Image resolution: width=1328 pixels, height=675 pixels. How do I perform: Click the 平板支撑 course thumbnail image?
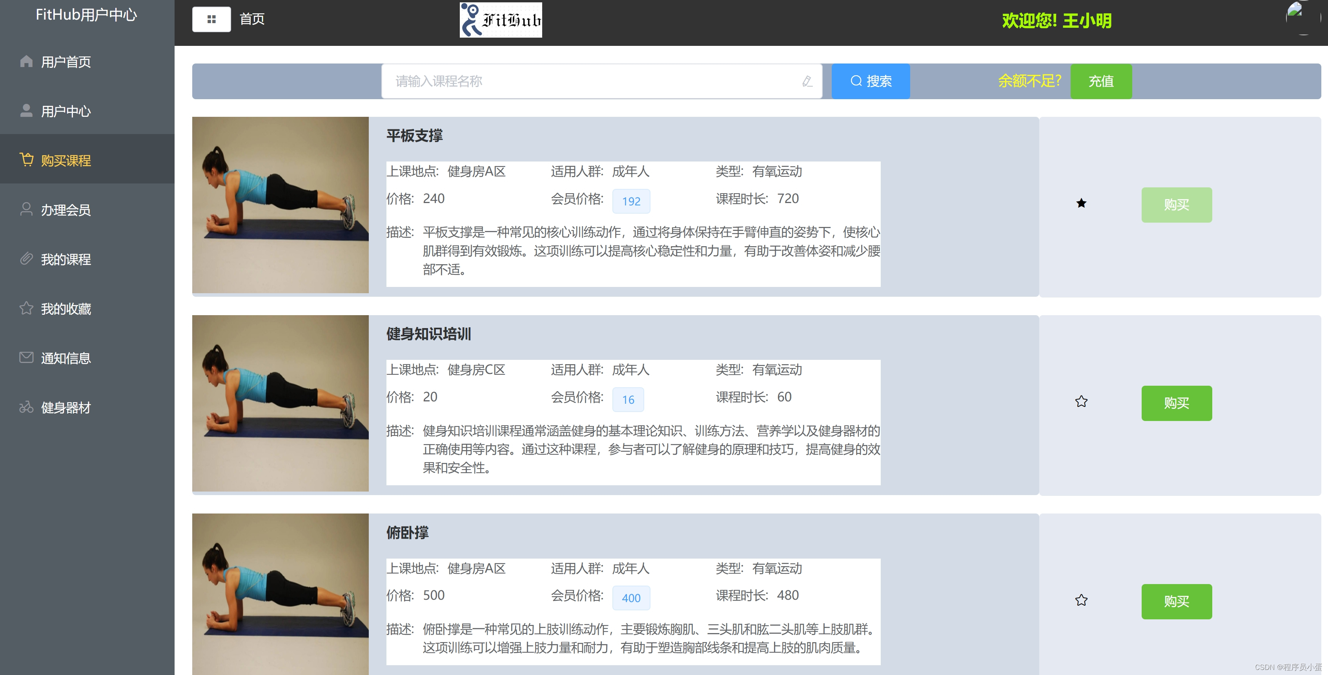281,205
